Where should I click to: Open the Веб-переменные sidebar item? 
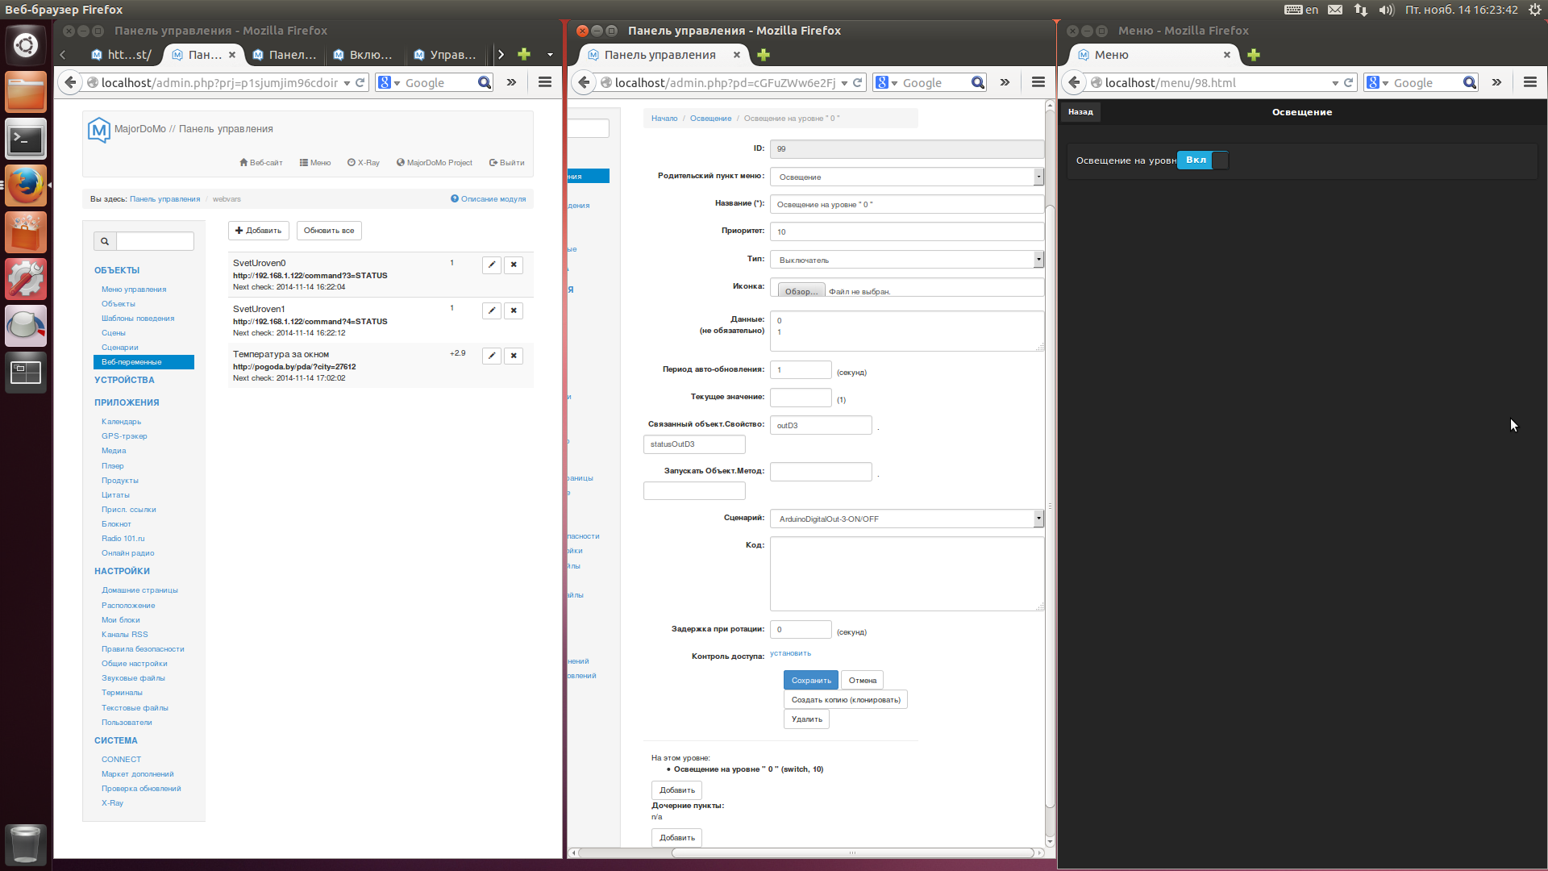point(132,362)
